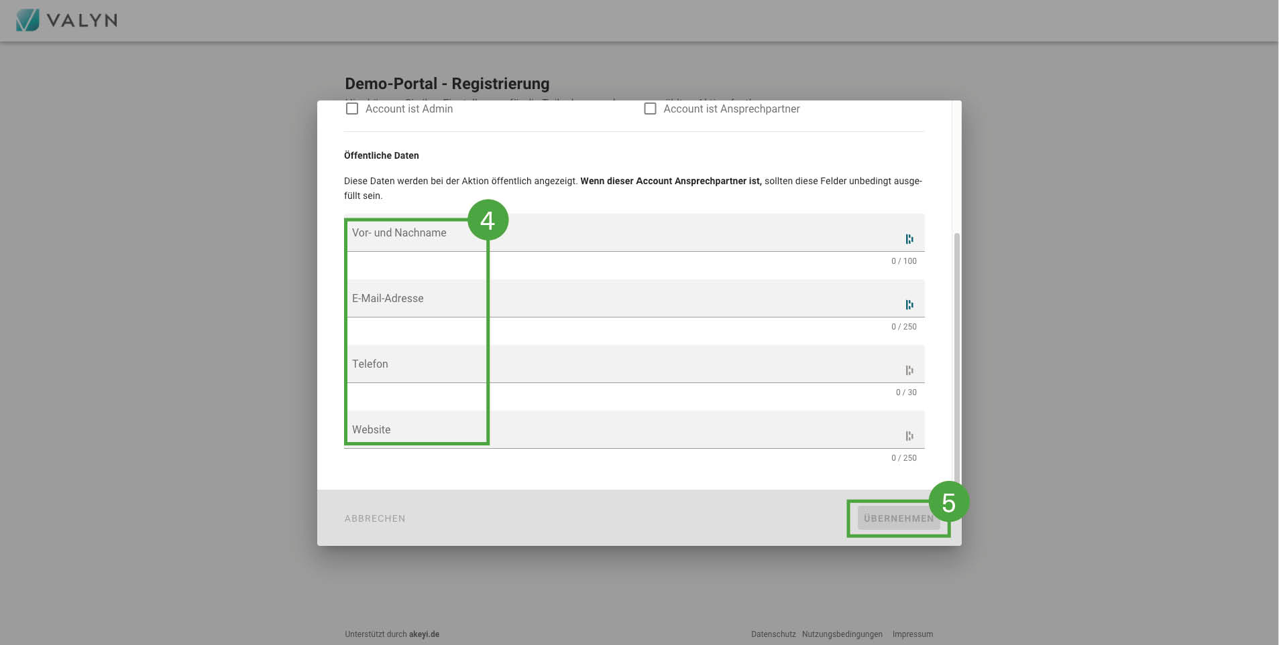Image resolution: width=1279 pixels, height=645 pixels.
Task: Enable the Account ist Admin checkbox
Action: tap(352, 109)
